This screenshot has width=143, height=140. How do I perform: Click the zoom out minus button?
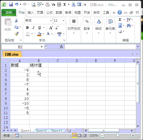click(x=102, y=136)
